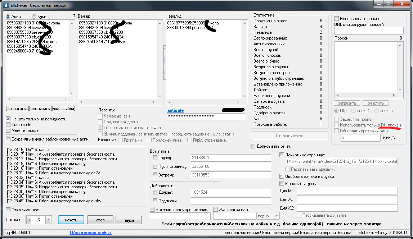
Task: Toggle Чекать только на валидность checkbox
Action: pos(8,119)
